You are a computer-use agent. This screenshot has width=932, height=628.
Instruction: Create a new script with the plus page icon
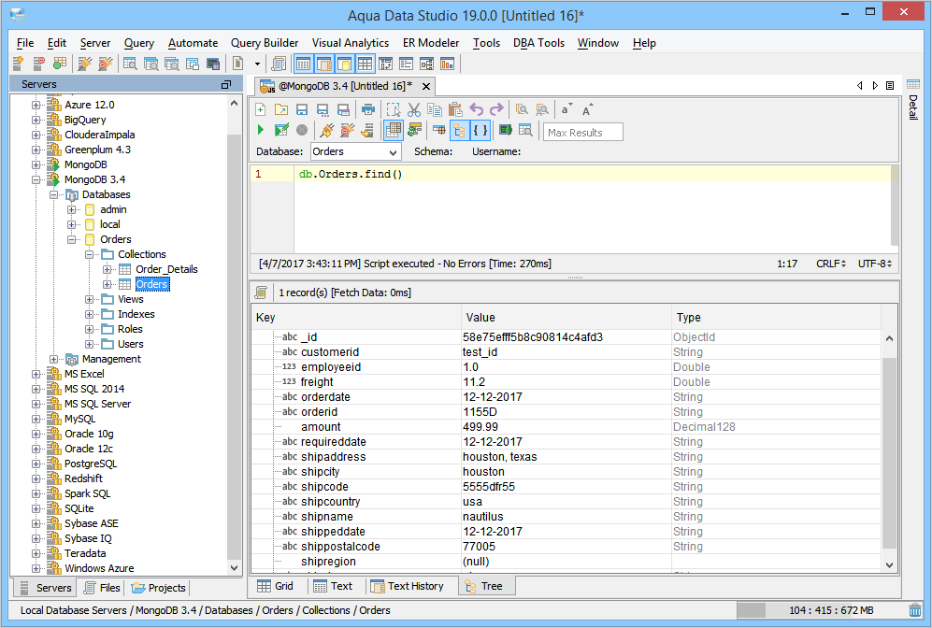tap(260, 109)
